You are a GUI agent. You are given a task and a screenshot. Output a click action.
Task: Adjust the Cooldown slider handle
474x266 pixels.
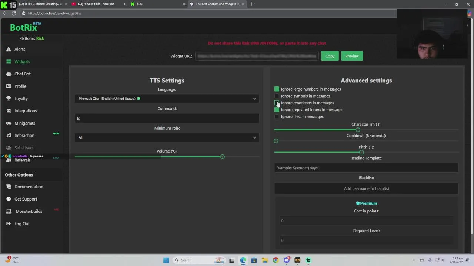click(x=276, y=141)
